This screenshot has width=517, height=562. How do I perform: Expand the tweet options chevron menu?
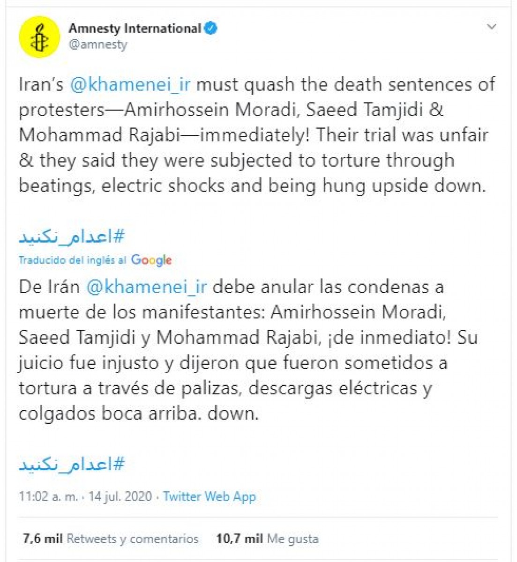click(492, 27)
